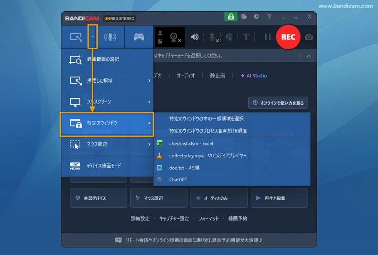Open the フォーマット link
The image size is (378, 255).
[x=208, y=219]
